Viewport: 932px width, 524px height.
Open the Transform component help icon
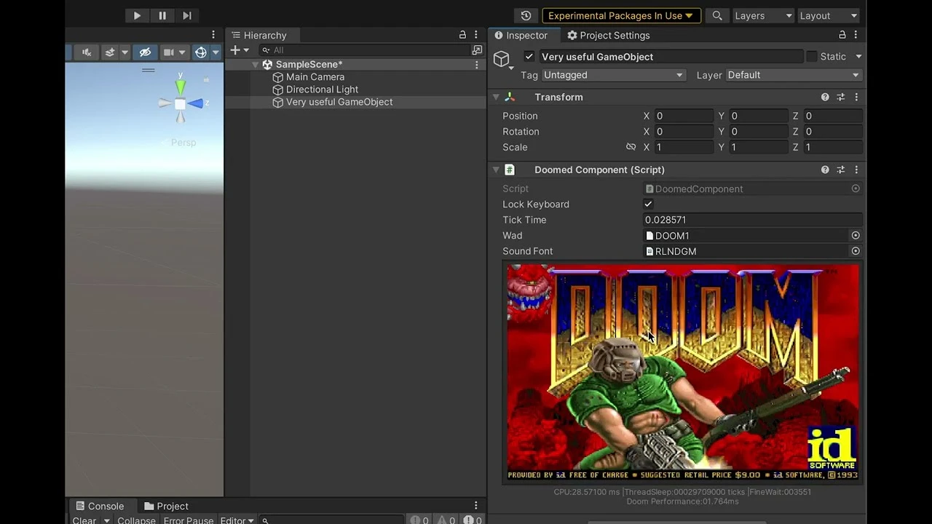tap(825, 97)
